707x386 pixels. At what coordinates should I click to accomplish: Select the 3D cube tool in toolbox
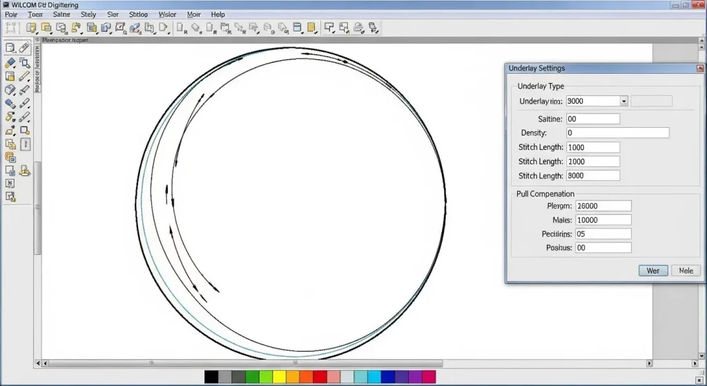[10, 90]
